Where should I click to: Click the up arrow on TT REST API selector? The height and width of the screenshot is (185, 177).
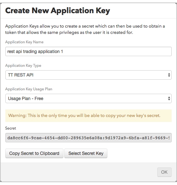tap(169, 74)
